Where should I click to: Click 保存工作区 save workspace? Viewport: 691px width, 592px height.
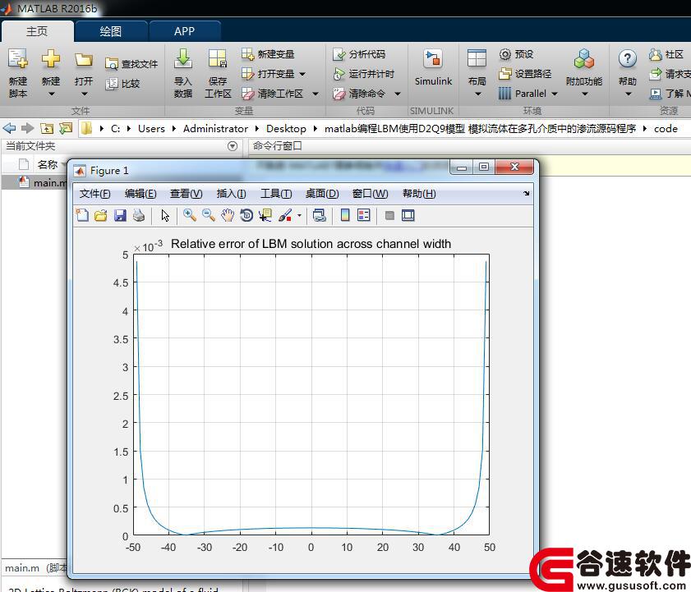click(218, 73)
